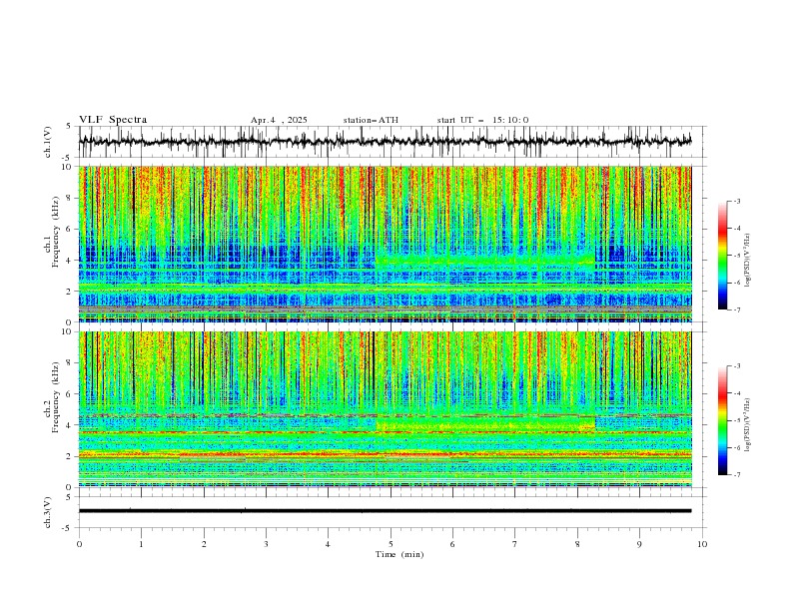
Task: Click the "VLF Spectra" plot title
Action: (x=113, y=120)
